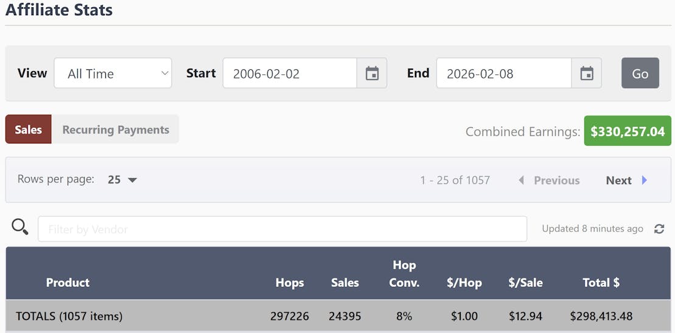Image resolution: width=675 pixels, height=333 pixels.
Task: Sort table by Hop Conv. column
Action: (x=404, y=273)
